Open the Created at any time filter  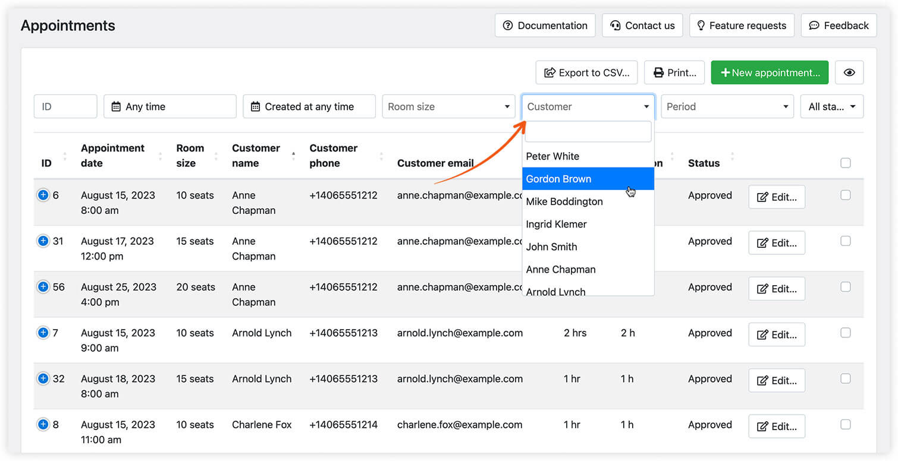tap(309, 106)
